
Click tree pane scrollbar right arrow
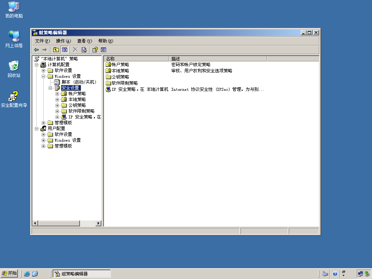pos(98,223)
